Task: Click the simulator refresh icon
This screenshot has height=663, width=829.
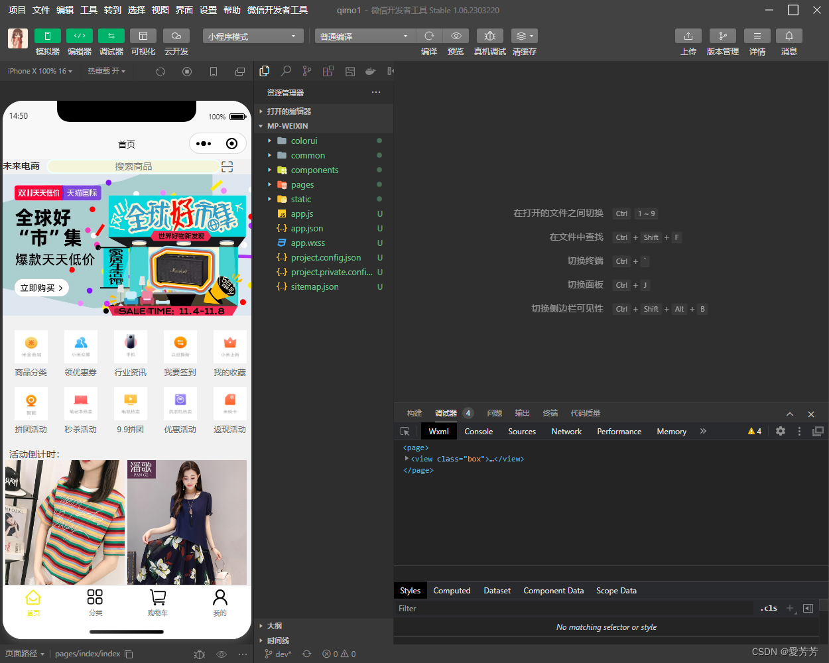Action: click(160, 72)
